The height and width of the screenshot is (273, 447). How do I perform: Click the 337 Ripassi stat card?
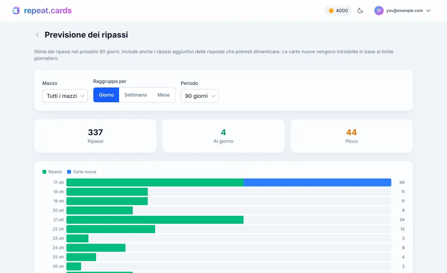[95, 136]
